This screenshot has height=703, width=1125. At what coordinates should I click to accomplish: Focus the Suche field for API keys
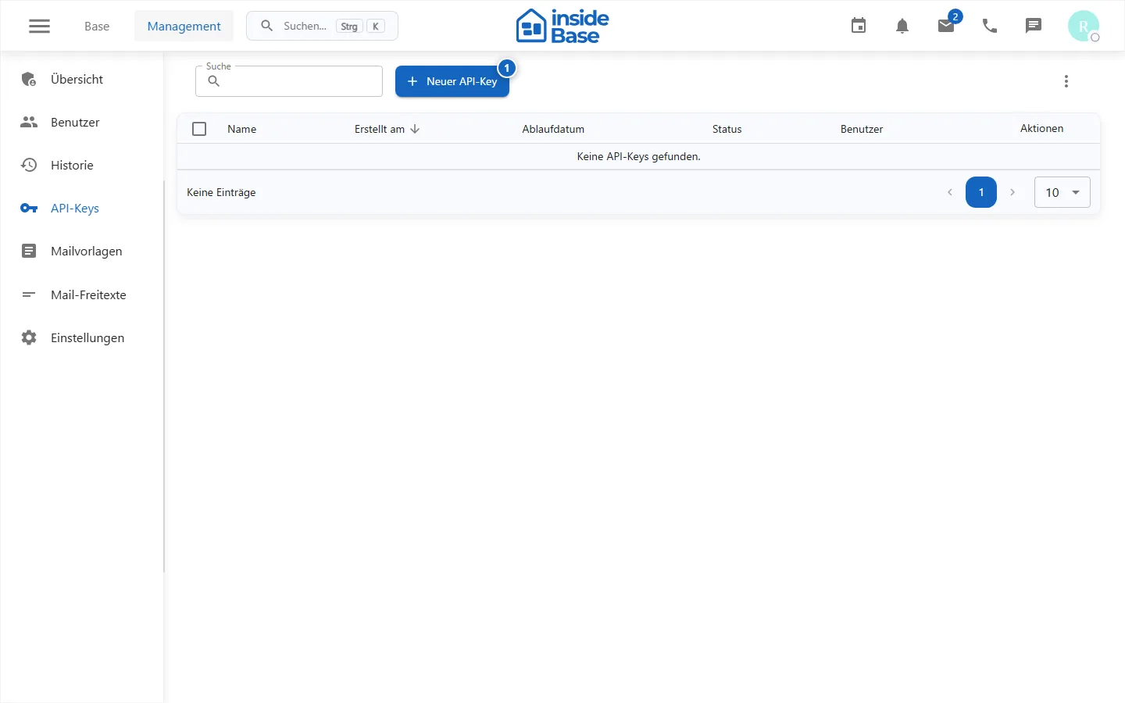[289, 81]
